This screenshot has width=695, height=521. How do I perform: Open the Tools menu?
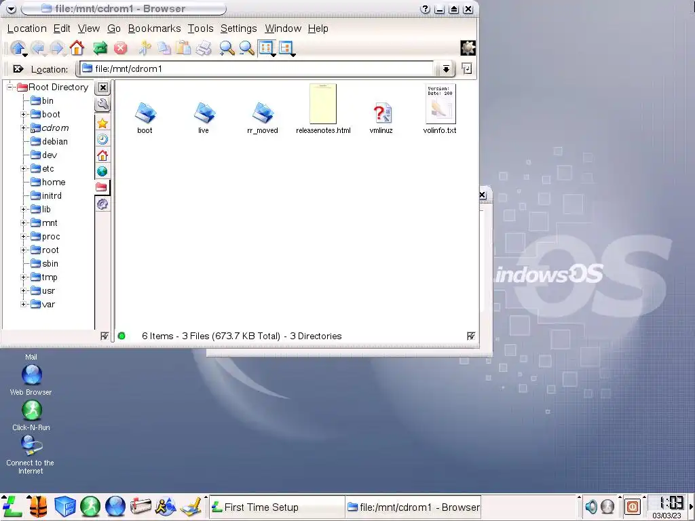click(200, 28)
